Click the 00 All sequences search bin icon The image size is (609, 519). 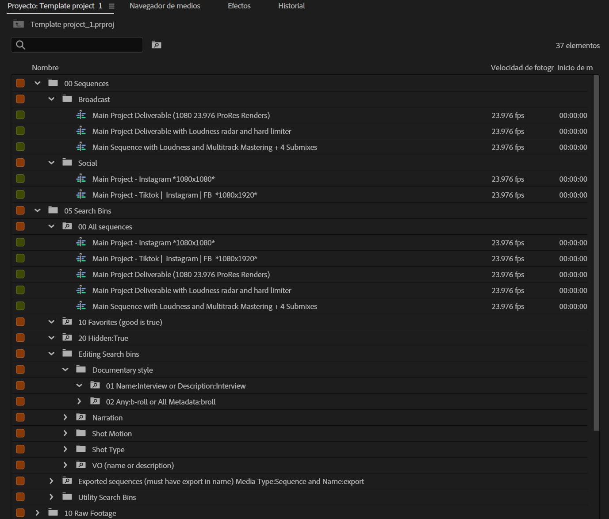67,226
